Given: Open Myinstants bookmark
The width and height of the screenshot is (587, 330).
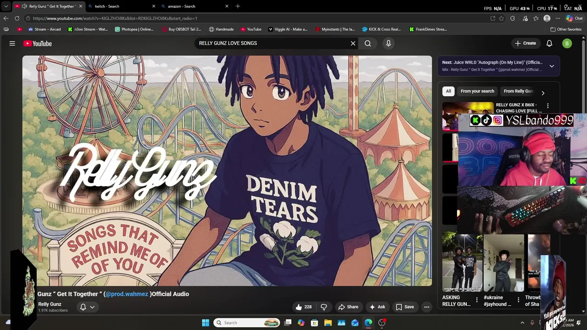Looking at the screenshot, I should [x=335, y=29].
